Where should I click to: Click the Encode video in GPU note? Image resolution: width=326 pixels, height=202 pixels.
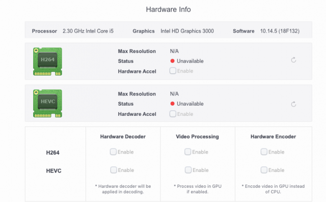273,189
